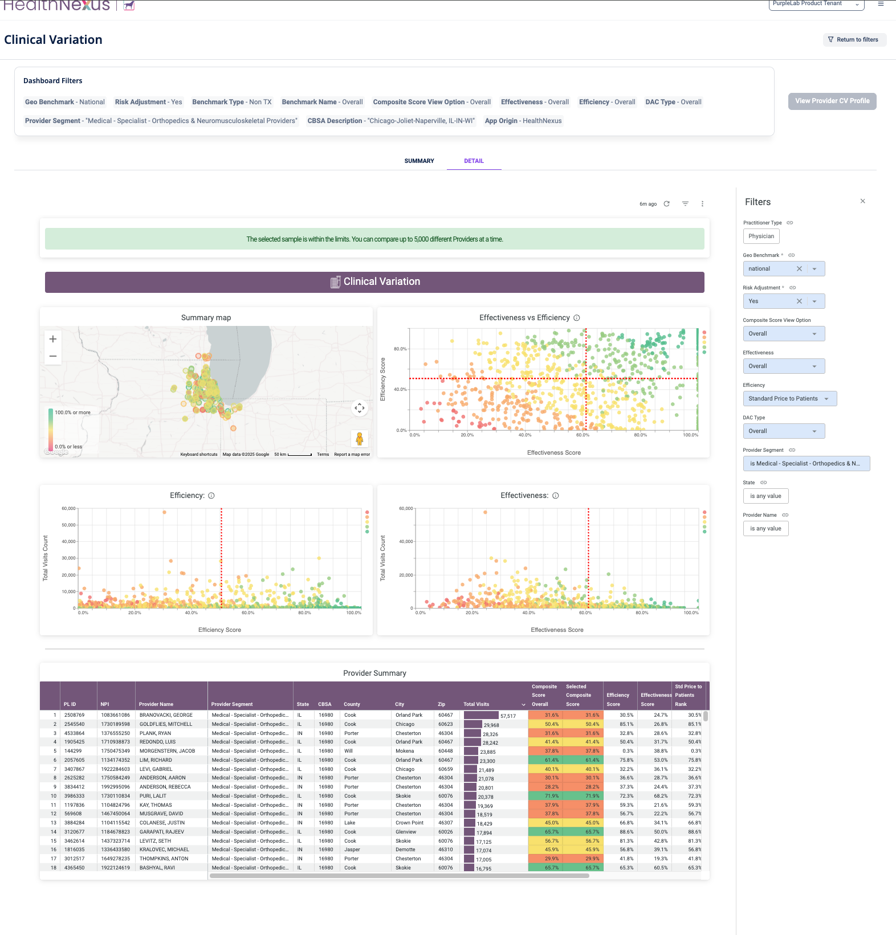Screen dimensions: 896x935
Task: Click the Provider Name filter value field
Action: point(765,529)
